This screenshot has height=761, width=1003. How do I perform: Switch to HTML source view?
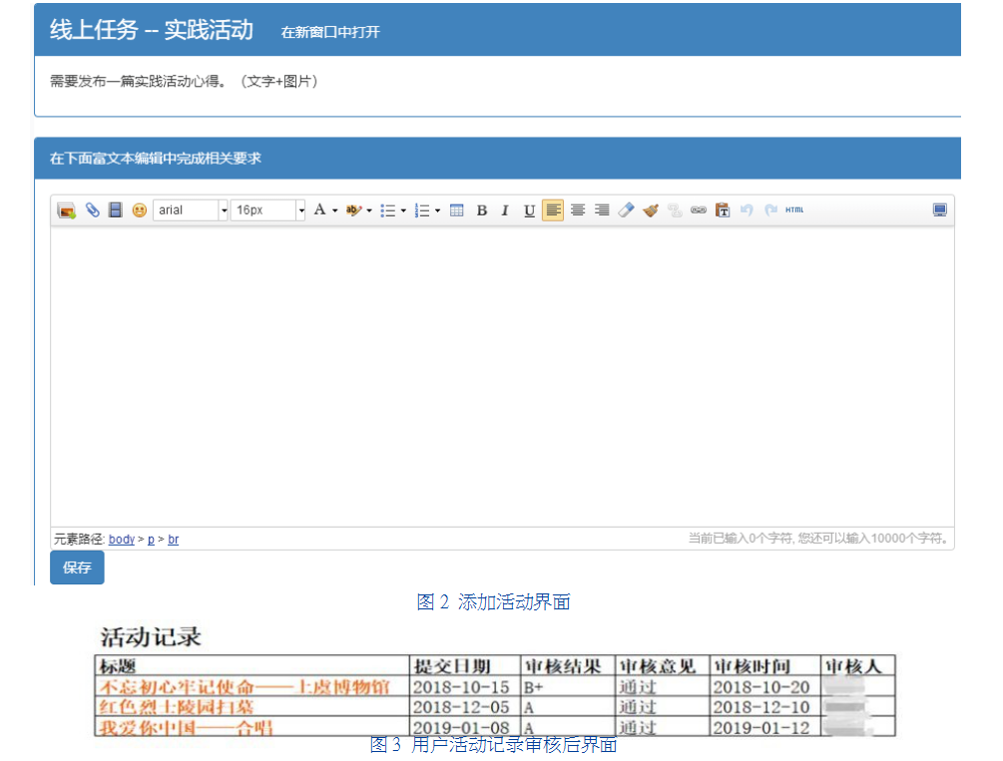(x=794, y=209)
